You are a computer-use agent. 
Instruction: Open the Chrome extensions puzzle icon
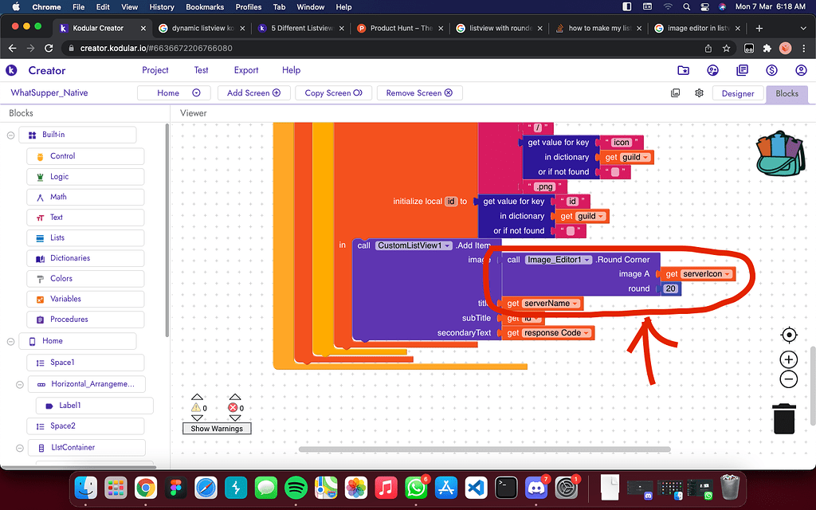[x=767, y=49]
